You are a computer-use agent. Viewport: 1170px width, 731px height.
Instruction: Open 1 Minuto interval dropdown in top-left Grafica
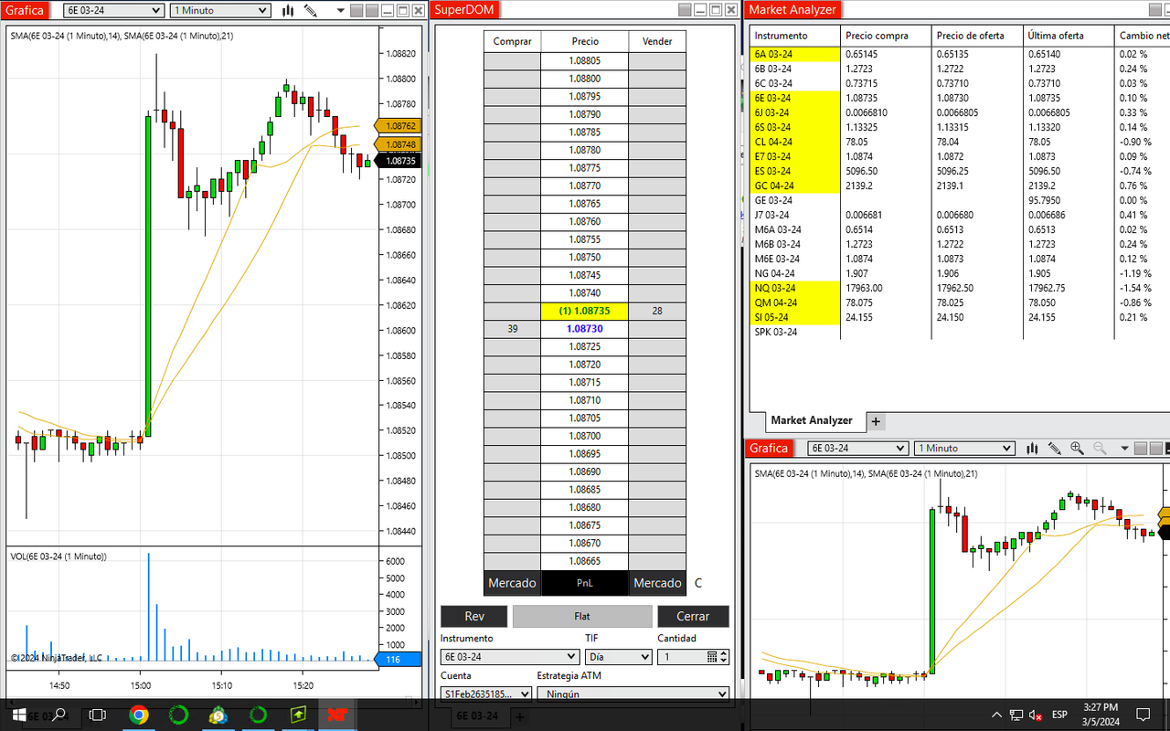[220, 11]
